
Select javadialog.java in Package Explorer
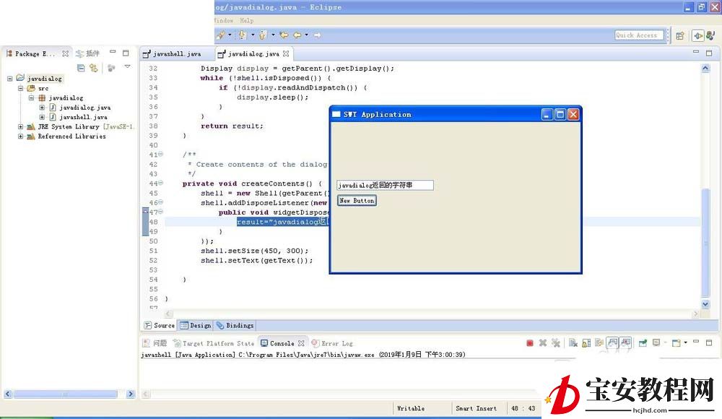point(84,108)
